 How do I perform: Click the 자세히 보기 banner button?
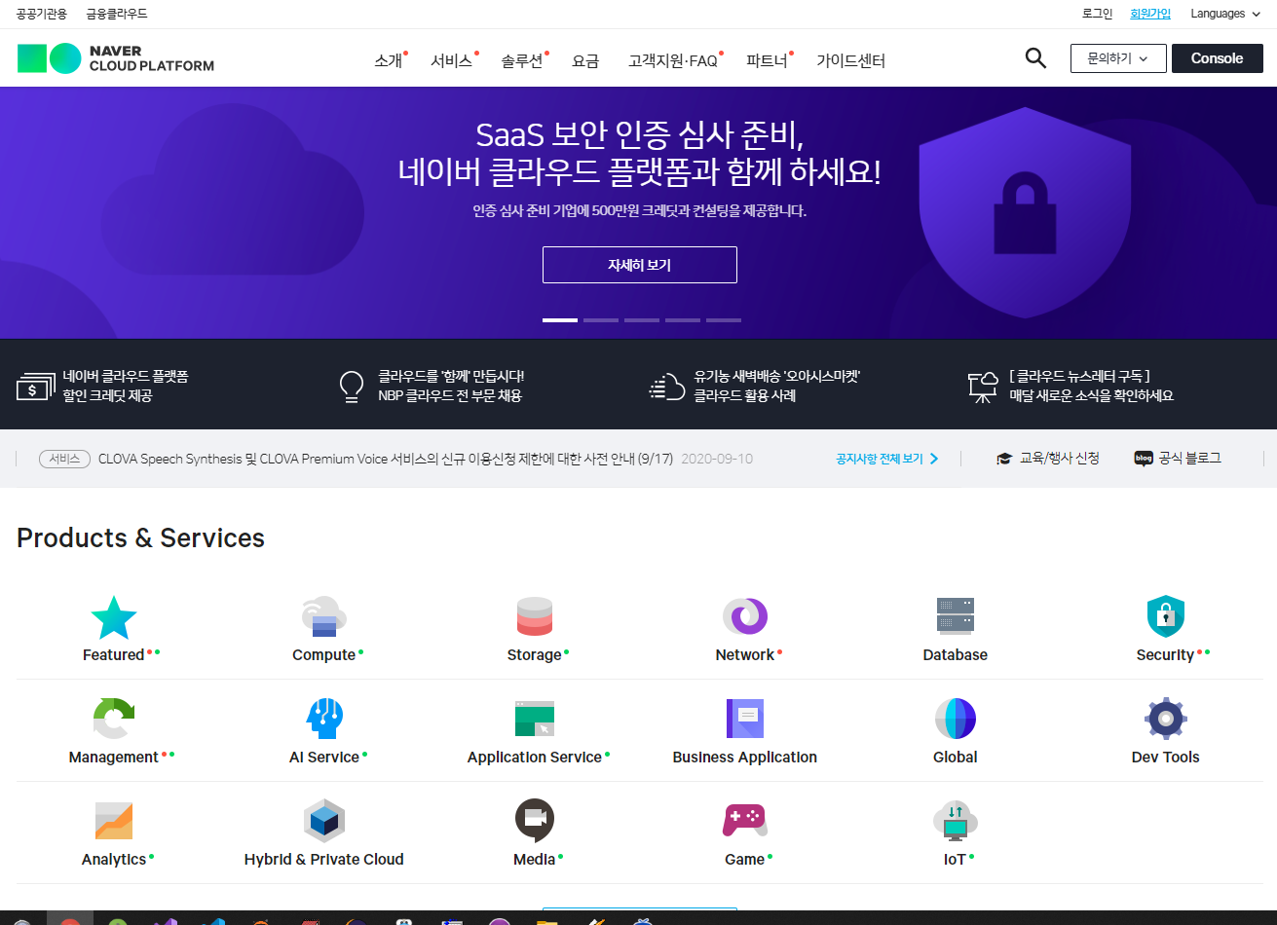tap(640, 265)
